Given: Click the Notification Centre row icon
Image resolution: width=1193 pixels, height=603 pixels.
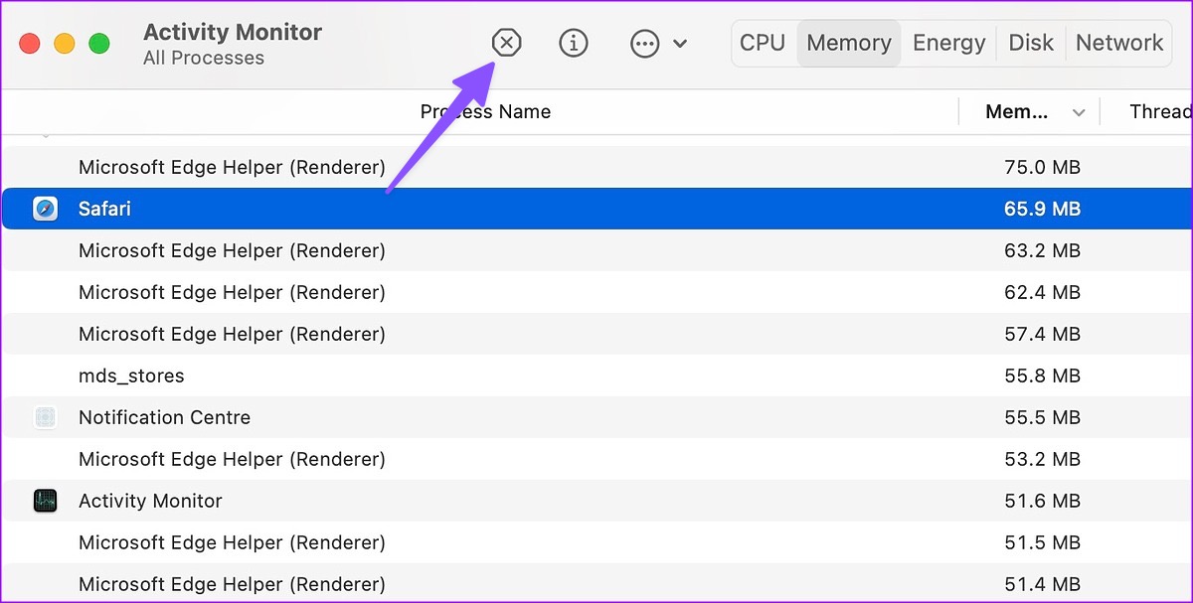Looking at the screenshot, I should pyautogui.click(x=45, y=417).
